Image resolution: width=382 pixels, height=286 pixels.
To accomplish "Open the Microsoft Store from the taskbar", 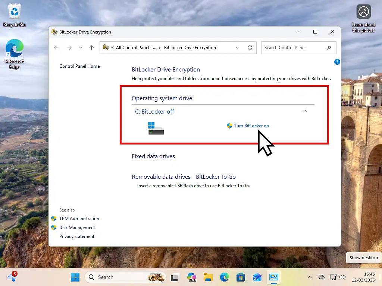I will tap(241, 277).
